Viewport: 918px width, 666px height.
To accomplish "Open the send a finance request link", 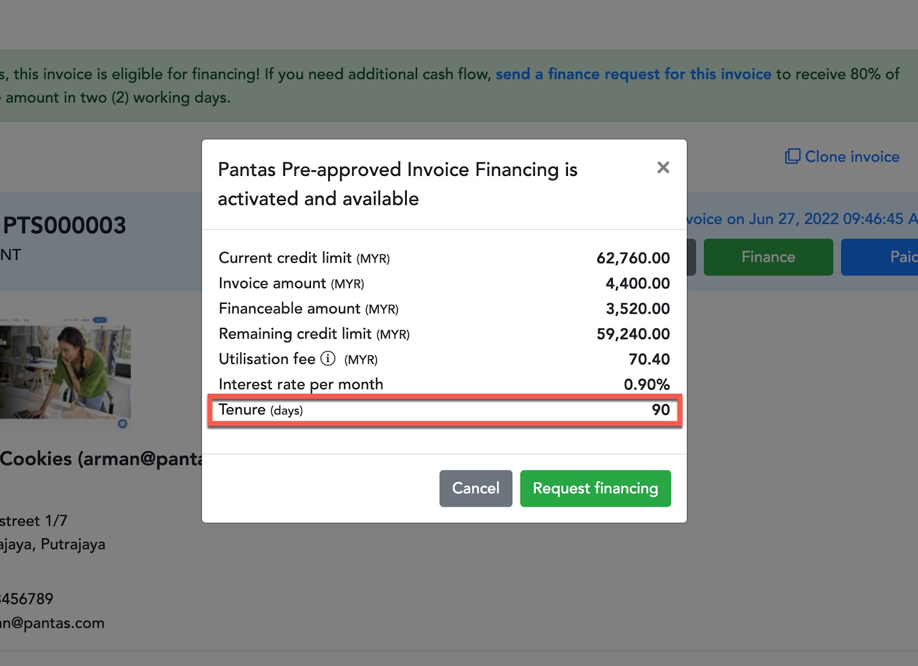I will point(633,74).
